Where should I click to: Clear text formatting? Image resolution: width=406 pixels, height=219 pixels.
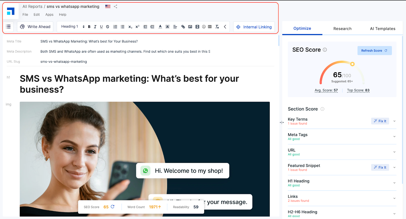(217, 27)
